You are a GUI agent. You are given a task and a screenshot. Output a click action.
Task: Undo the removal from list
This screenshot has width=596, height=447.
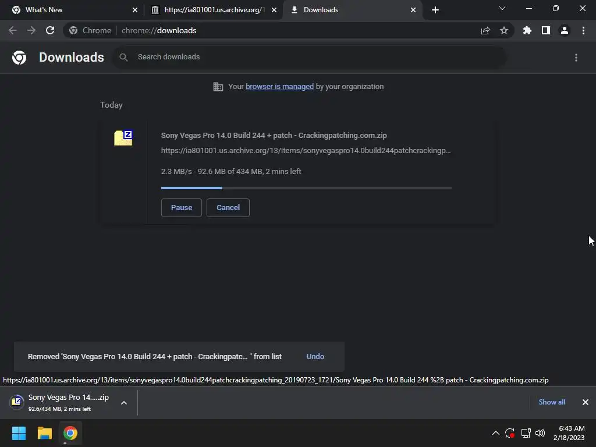[315, 357]
